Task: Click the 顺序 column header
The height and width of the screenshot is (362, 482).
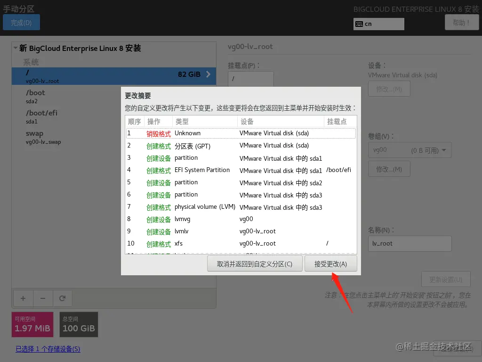Action: (x=135, y=121)
